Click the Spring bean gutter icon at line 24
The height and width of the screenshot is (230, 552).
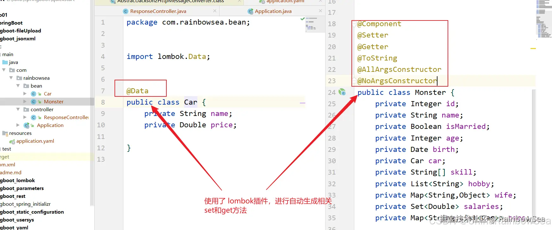pos(342,92)
